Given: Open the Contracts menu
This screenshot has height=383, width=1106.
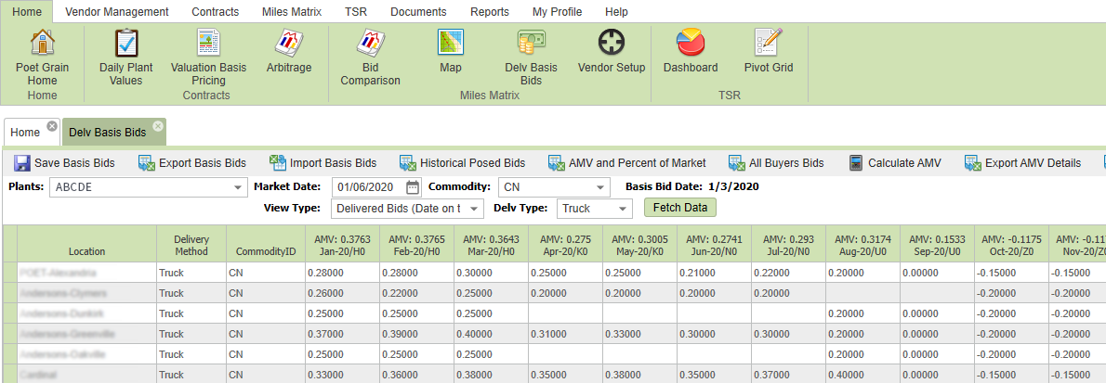Looking at the screenshot, I should point(215,12).
